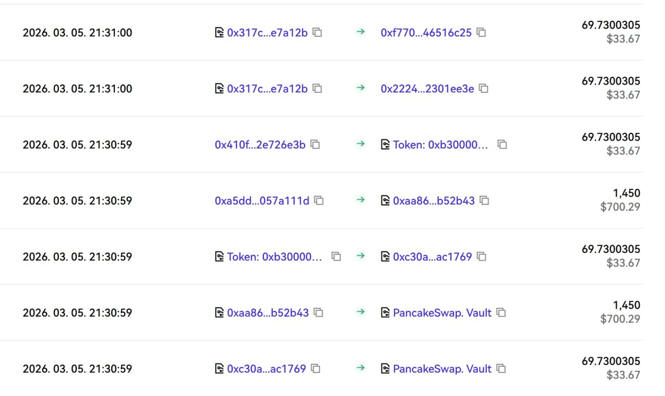
Task: Open sender address 0x410f...2e726e3b
Action: [260, 145]
